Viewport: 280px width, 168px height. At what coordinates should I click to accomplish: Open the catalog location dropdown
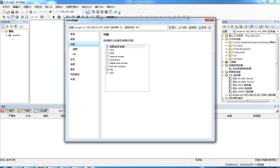tap(278, 31)
